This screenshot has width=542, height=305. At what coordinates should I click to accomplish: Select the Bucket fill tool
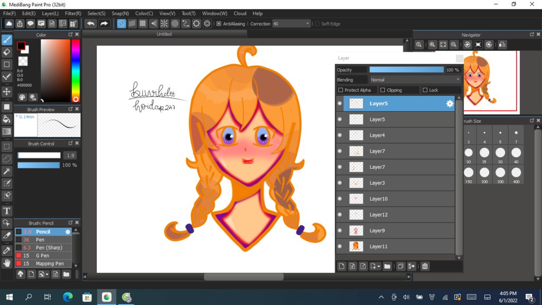(x=6, y=119)
